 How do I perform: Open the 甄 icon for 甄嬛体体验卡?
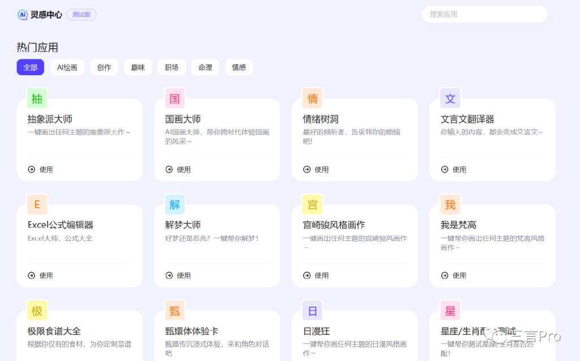click(x=174, y=310)
